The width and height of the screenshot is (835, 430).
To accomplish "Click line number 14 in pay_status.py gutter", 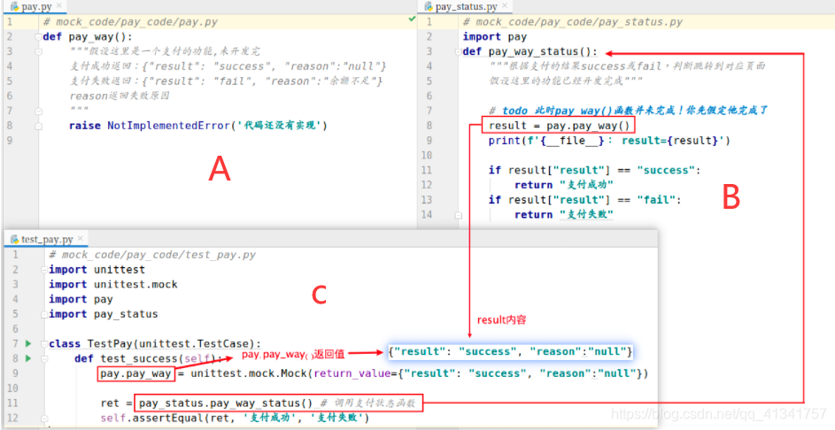I will [427, 214].
